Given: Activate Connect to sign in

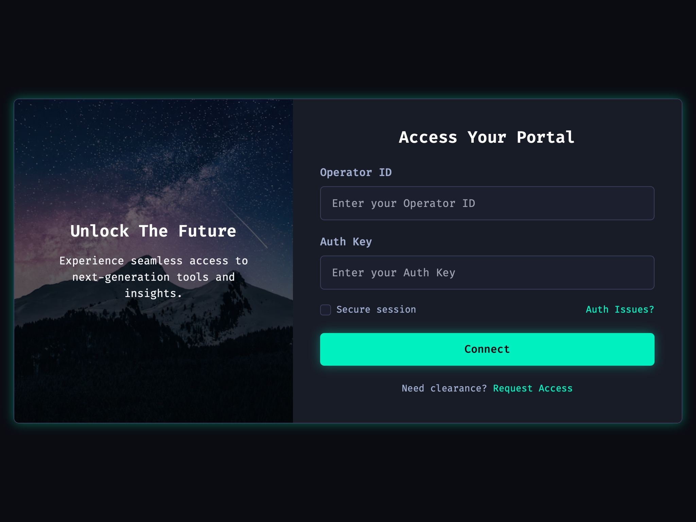Looking at the screenshot, I should 487,349.
